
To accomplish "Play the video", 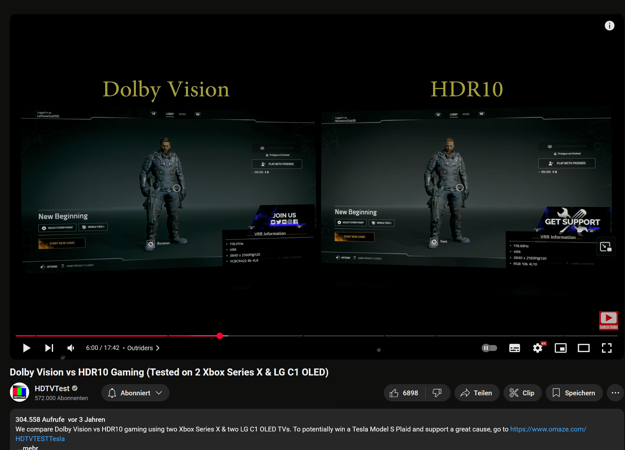I will click(x=27, y=348).
